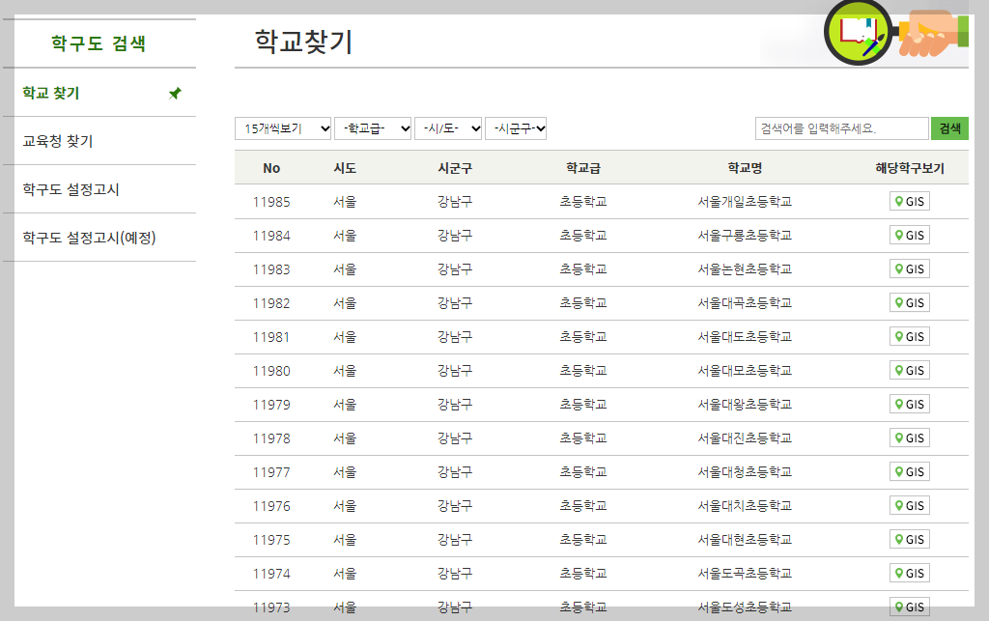
Task: Select 학교 찾기 in the sidebar
Action: pyautogui.click(x=51, y=93)
